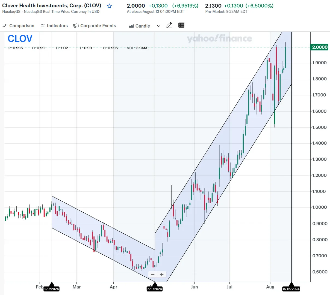Click the 1.5000 price axis label
This screenshot has height=295, width=330.
[319, 127]
